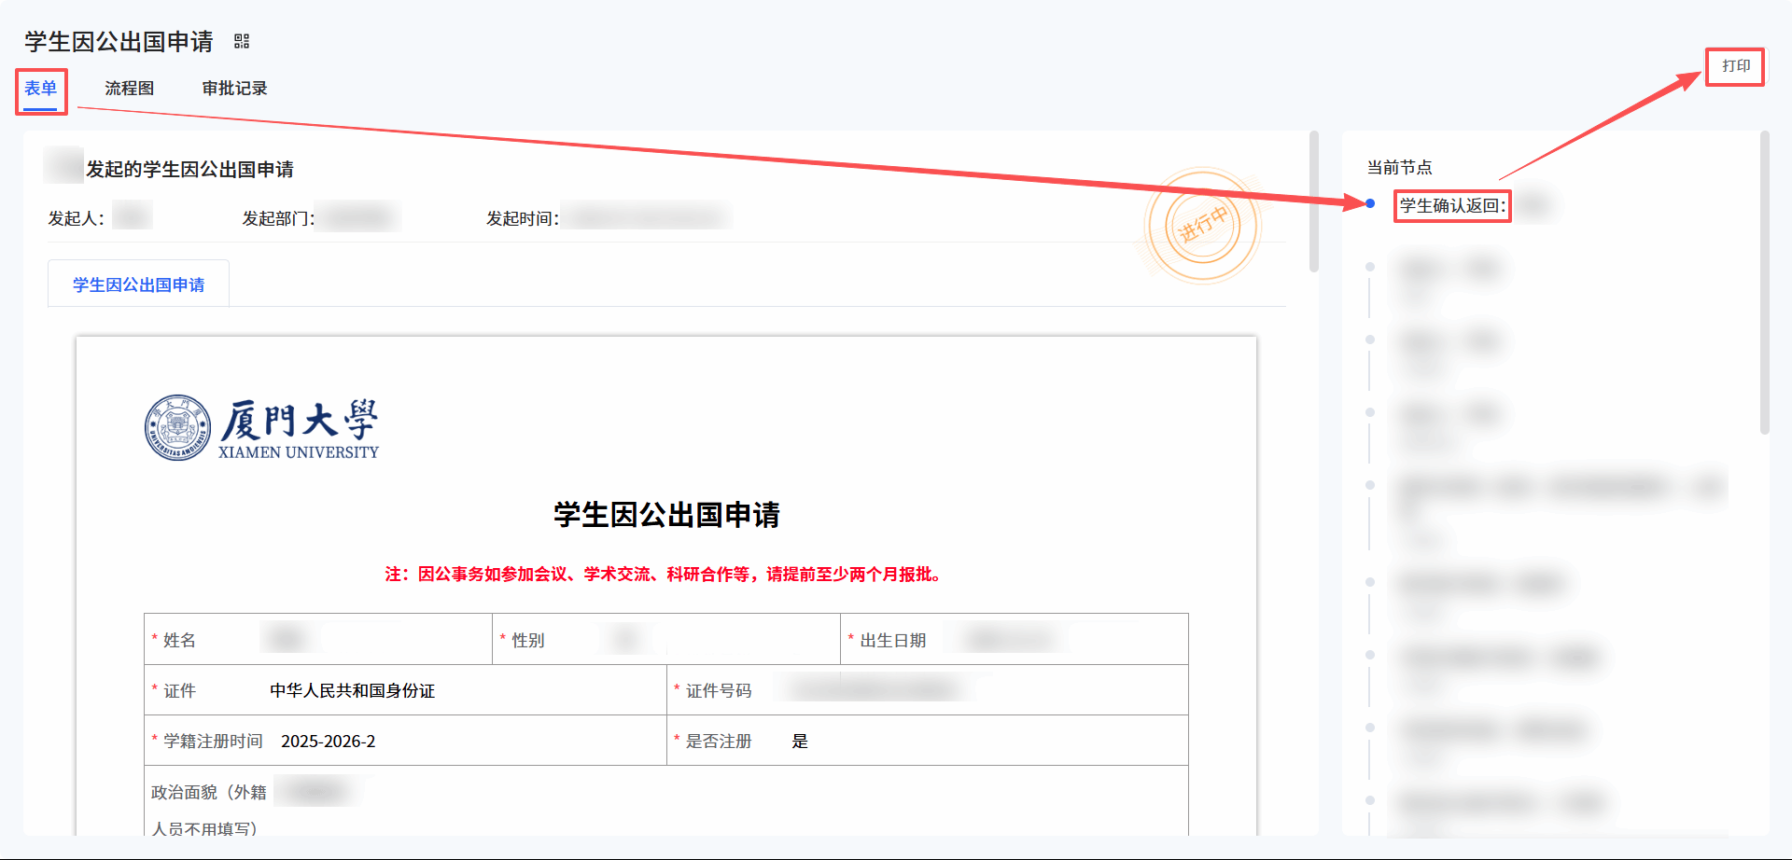The width and height of the screenshot is (1792, 860).
Task: Click the 当前节点 heading
Action: (x=1400, y=167)
